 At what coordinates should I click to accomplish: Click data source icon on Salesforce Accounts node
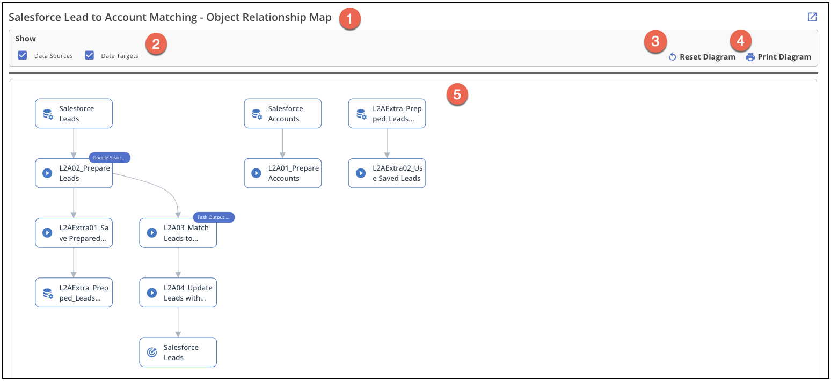(x=257, y=114)
